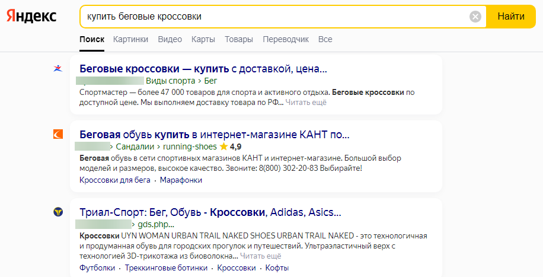Click the 'Виды спорта' breadcrumb

click(x=170, y=81)
